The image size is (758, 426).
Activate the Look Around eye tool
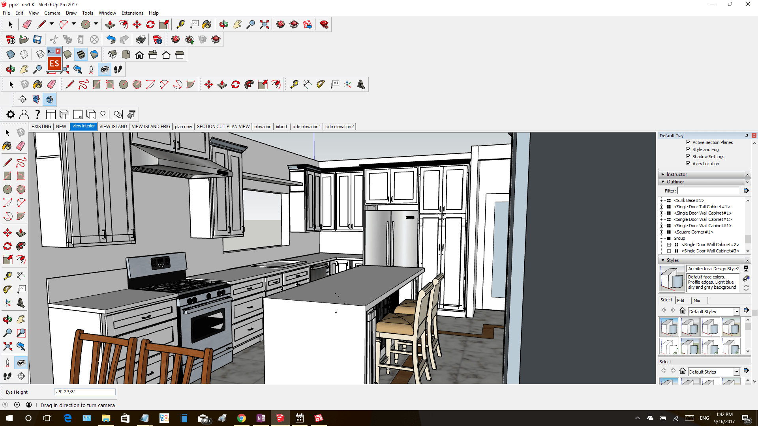pyautogui.click(x=104, y=69)
